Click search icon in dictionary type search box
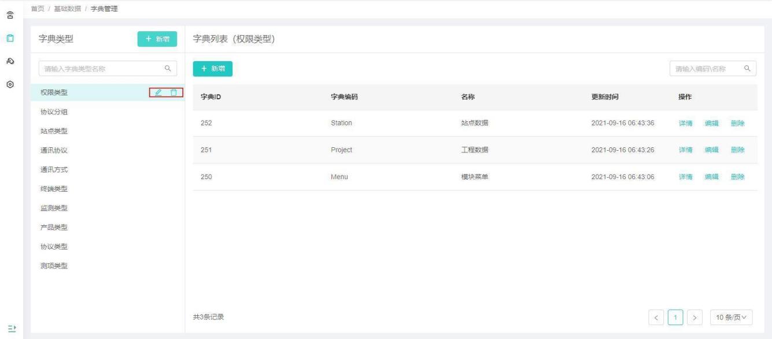The width and height of the screenshot is (772, 339). [168, 69]
